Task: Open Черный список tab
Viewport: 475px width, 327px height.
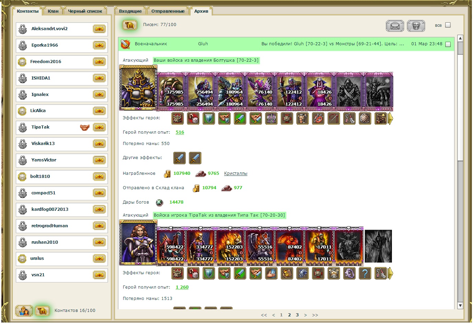Action: [85, 11]
